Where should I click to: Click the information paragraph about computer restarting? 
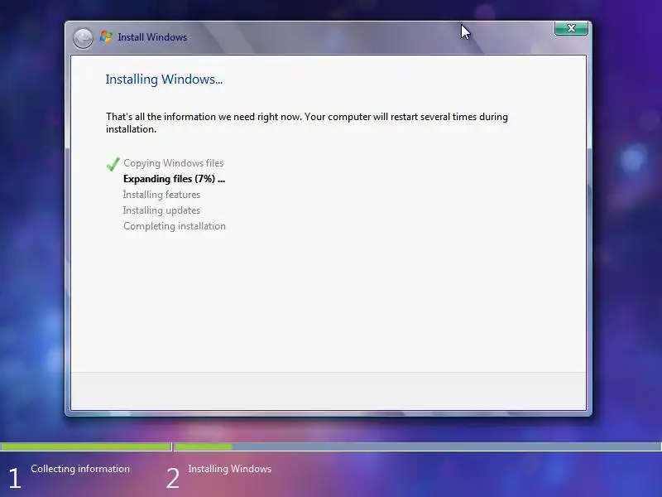[x=307, y=123]
